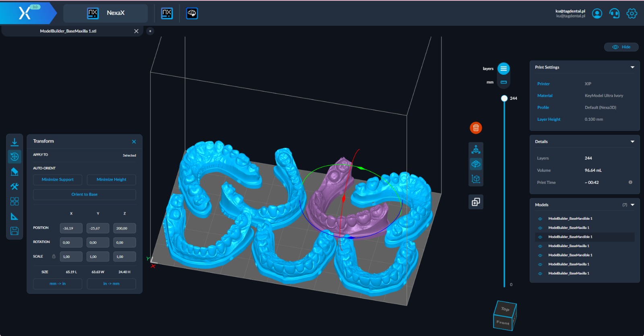
Task: Open the headset support icon
Action: click(x=614, y=13)
